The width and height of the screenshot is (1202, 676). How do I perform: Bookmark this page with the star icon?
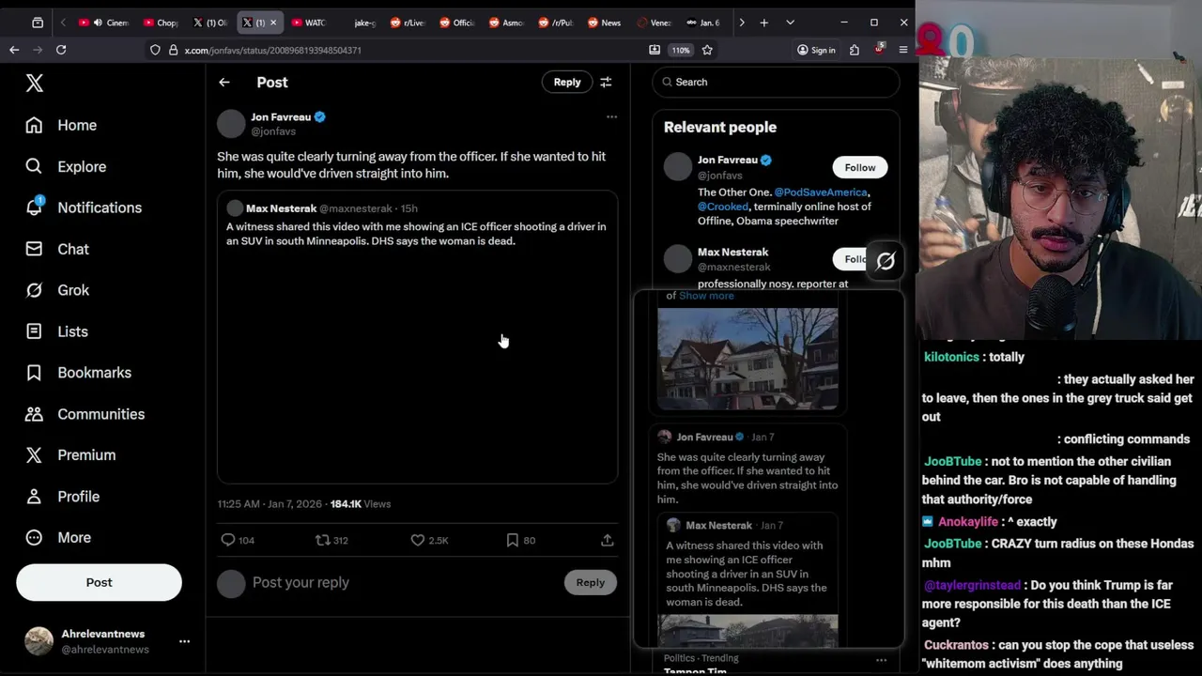707,50
